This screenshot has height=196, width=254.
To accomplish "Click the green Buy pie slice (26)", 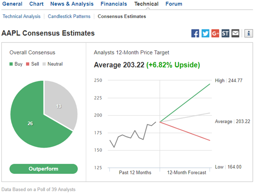I will coord(30,124).
